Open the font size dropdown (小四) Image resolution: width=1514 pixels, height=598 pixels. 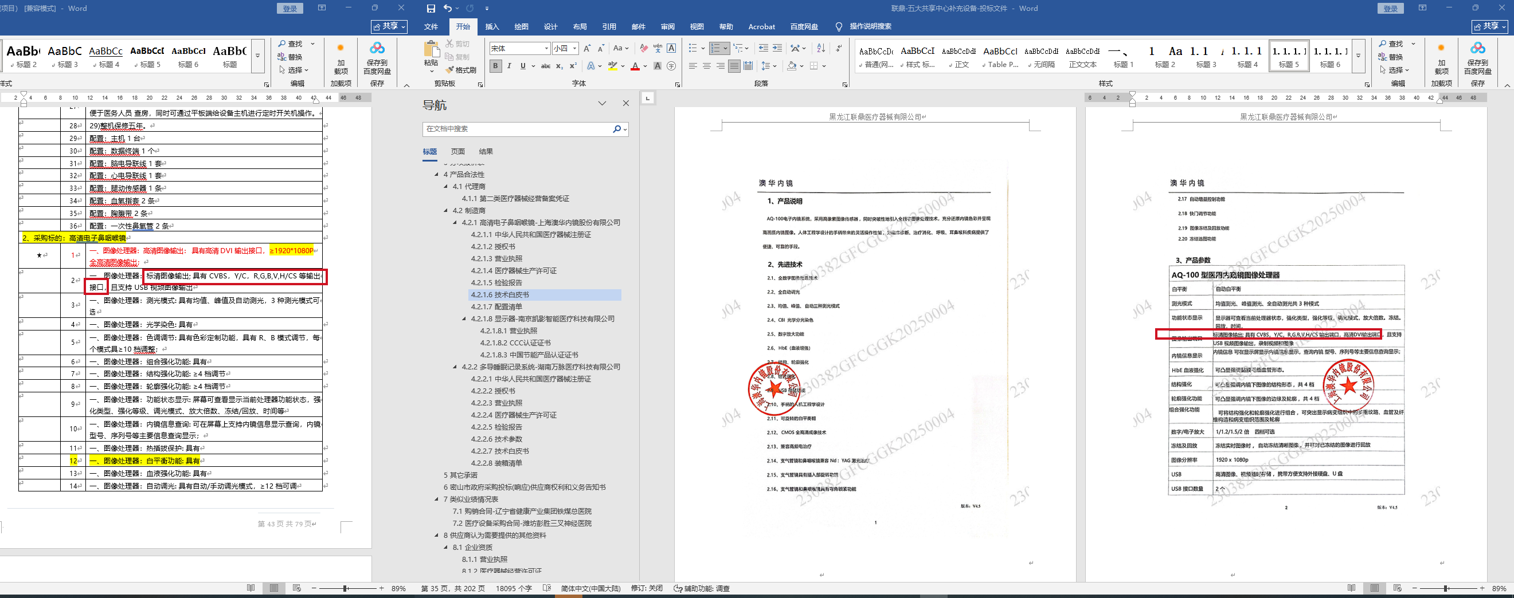[574, 48]
